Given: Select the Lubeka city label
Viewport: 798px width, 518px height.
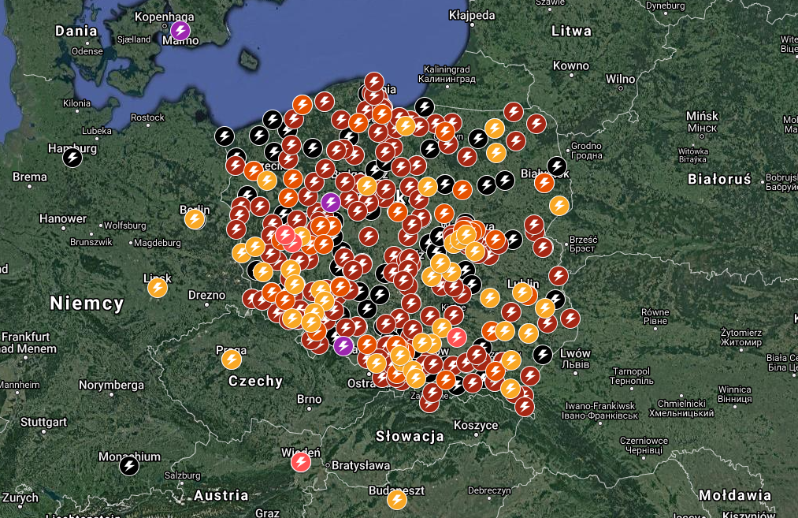Looking at the screenshot, I should tap(97, 131).
